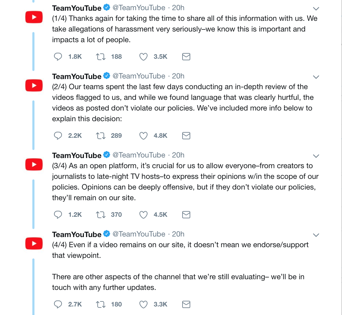Reply to the (3/4) open platform tweet
Screen dimensions: 342x315
(x=58, y=215)
